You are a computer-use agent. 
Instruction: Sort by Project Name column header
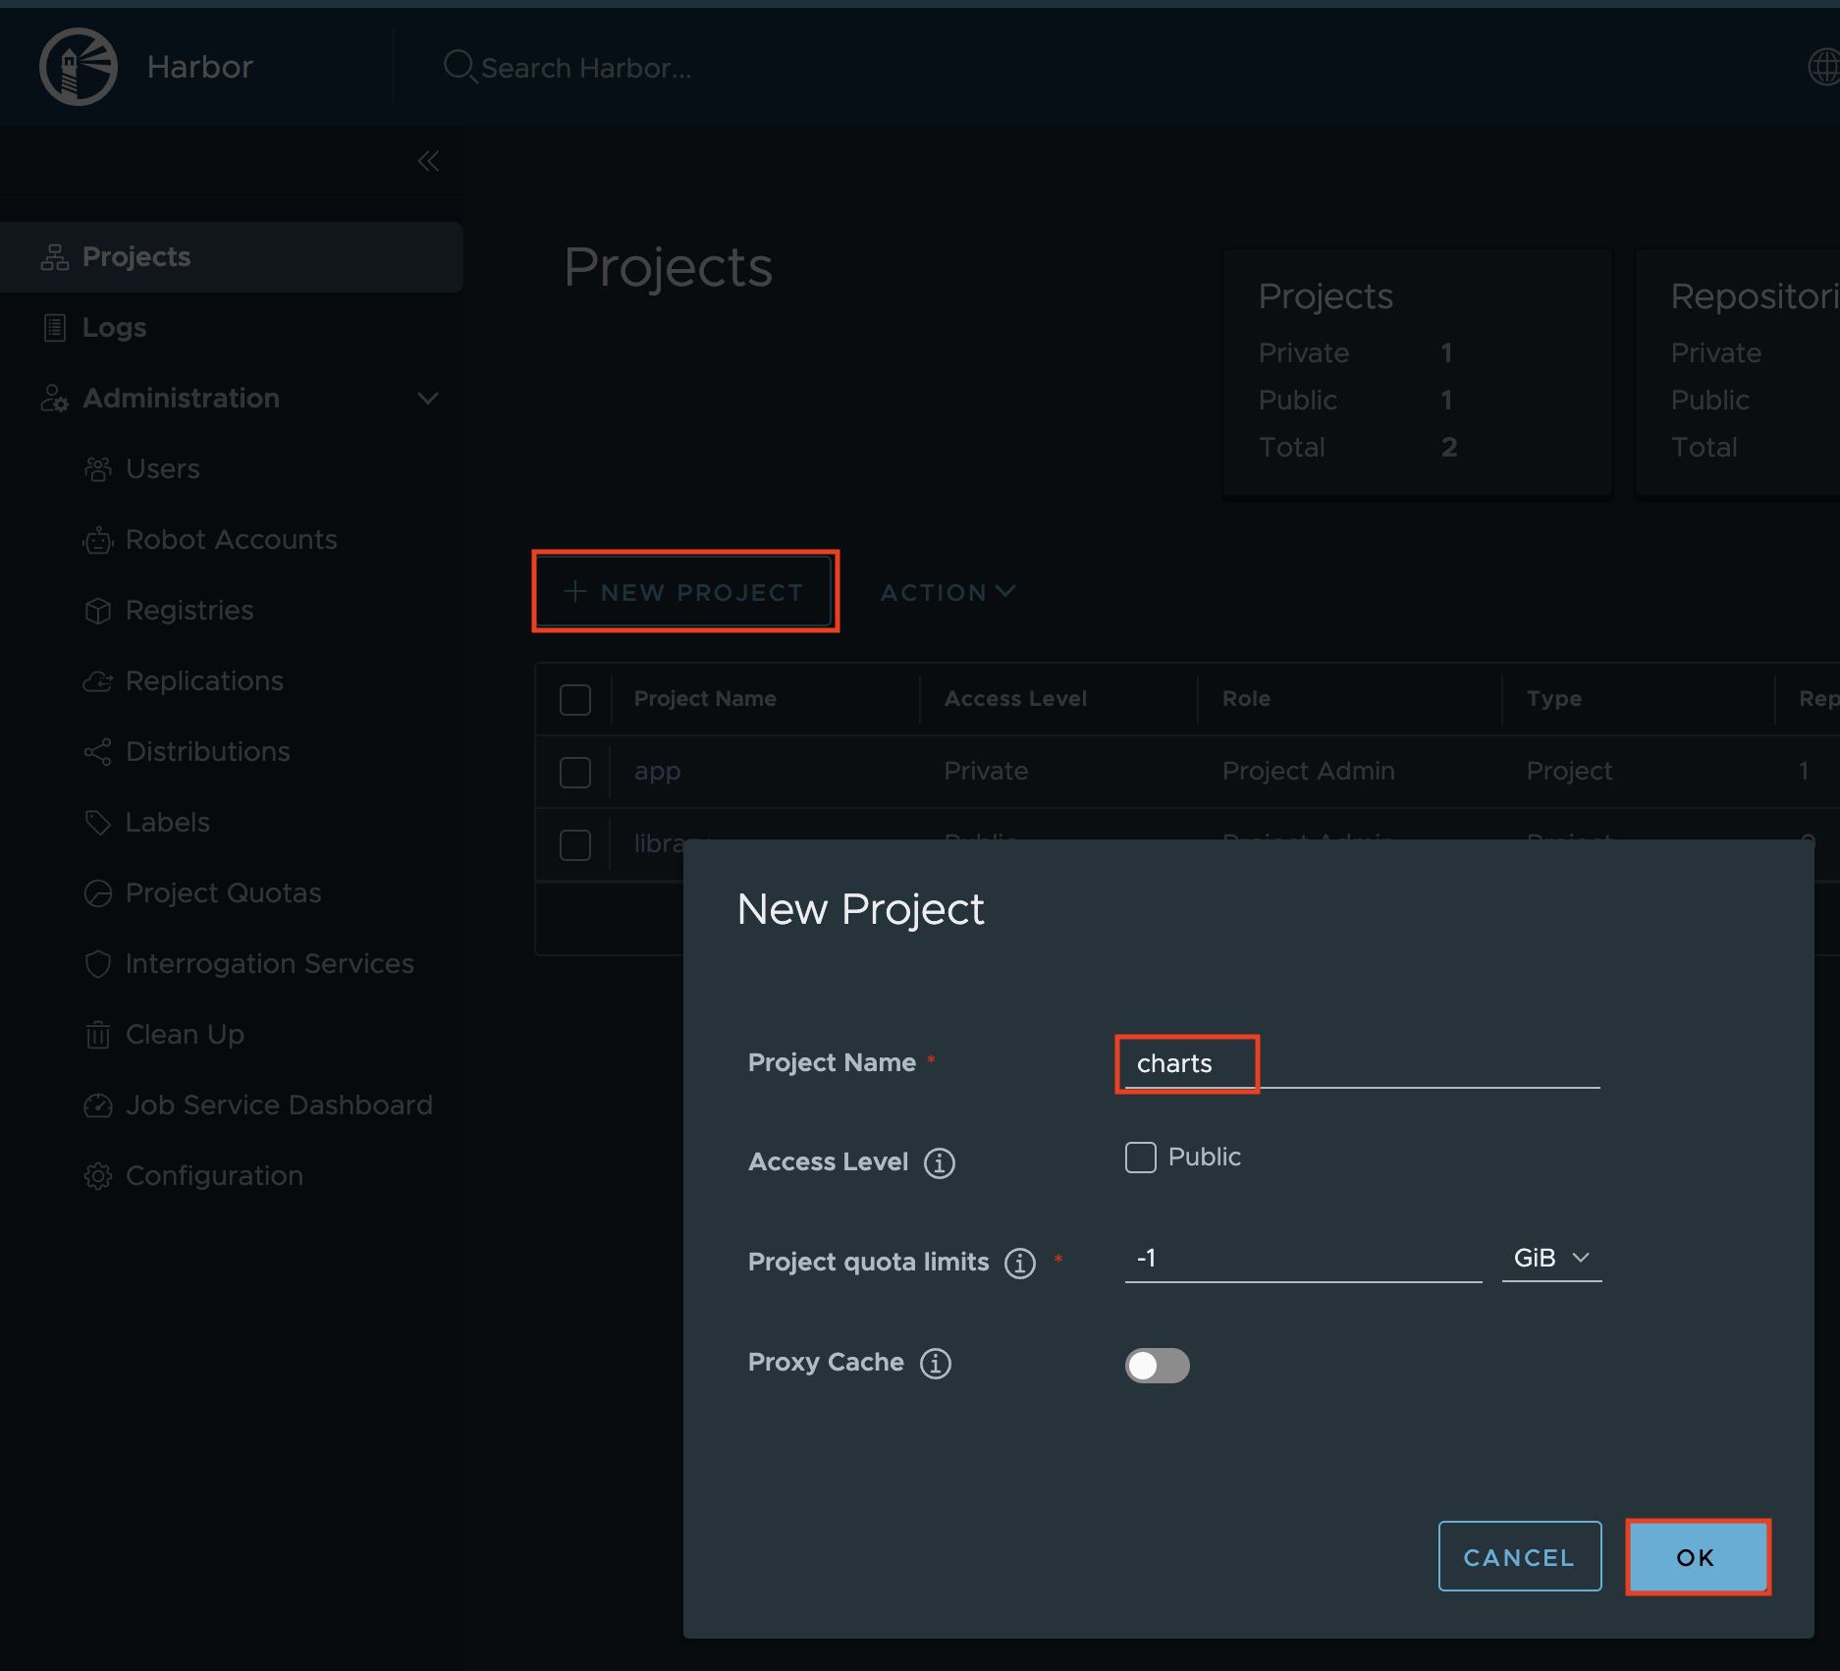[x=705, y=699]
